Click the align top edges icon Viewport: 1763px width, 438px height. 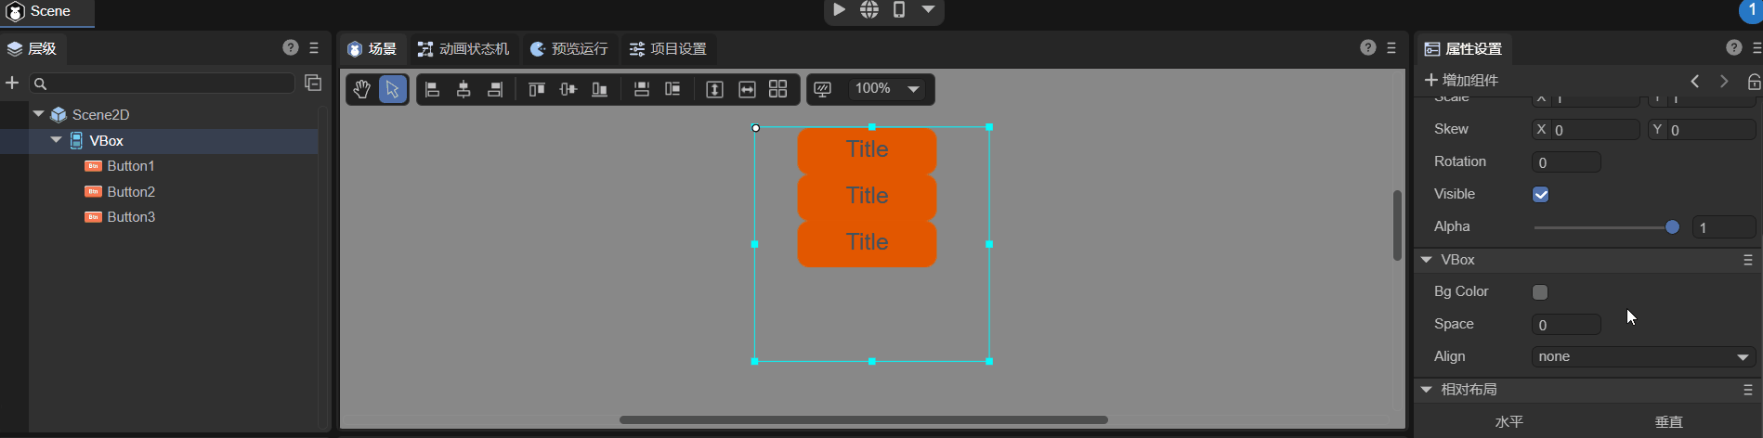pyautogui.click(x=536, y=89)
